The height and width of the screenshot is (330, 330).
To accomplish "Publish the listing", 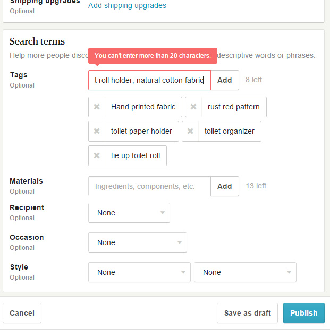I will pos(303,313).
